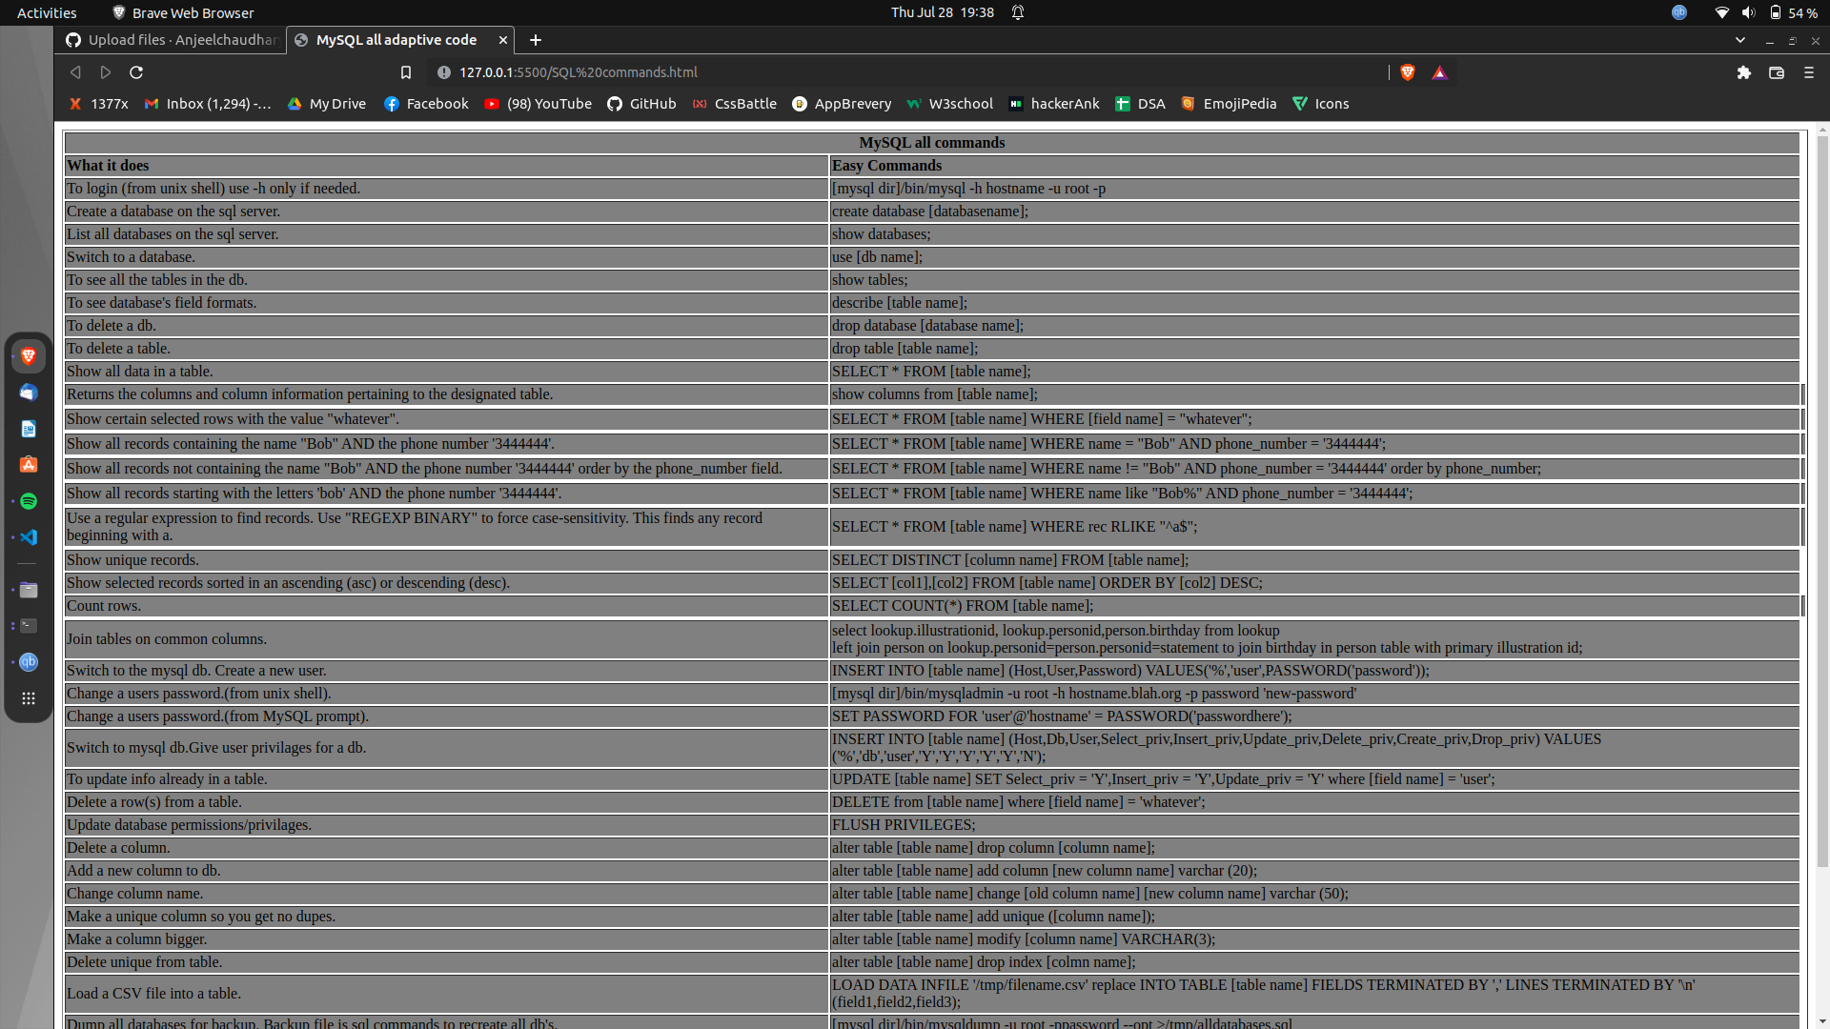Screen dimensions: 1830x1029
Task: Click the site information icon
Action: tap(443, 72)
